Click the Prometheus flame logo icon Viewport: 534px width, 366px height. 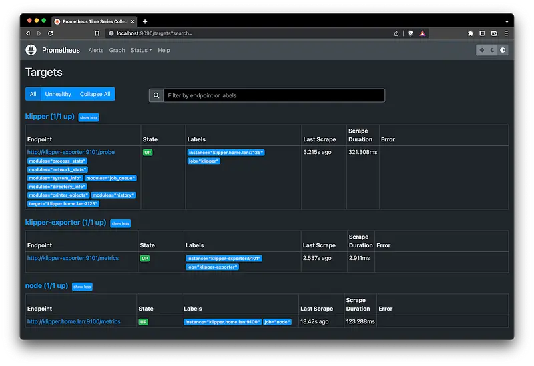coord(31,50)
